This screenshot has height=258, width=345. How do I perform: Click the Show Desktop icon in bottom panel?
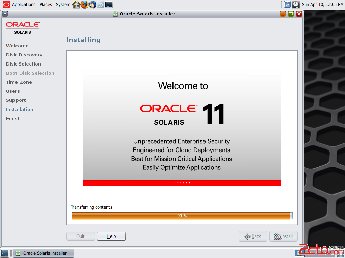pyautogui.click(x=5, y=253)
